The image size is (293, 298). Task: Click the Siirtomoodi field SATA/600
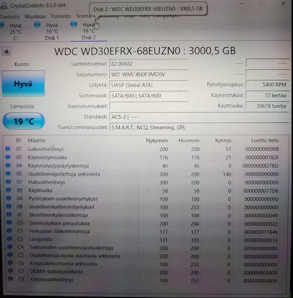pos(149,95)
